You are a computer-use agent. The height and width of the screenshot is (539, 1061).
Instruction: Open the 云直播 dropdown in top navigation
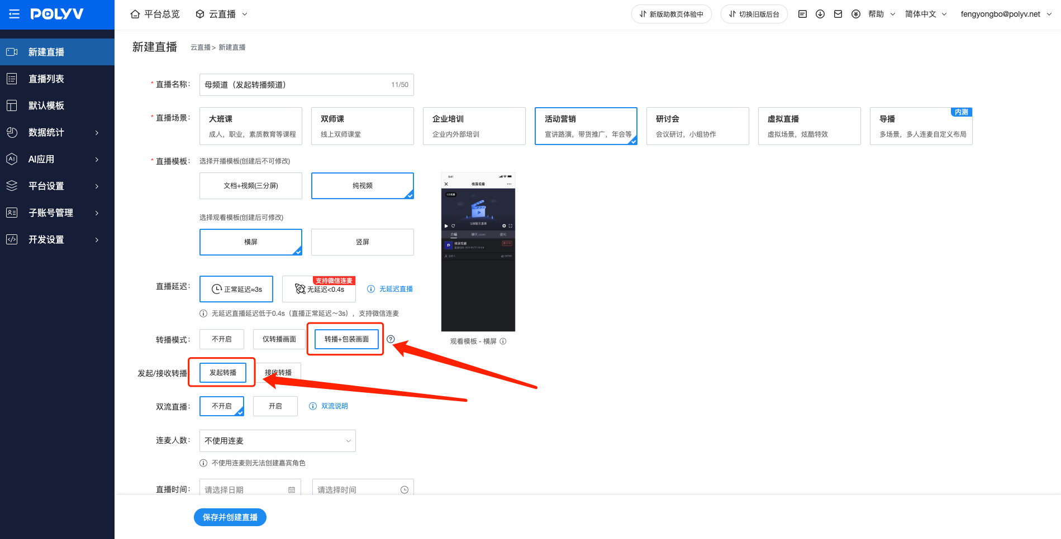pos(221,15)
